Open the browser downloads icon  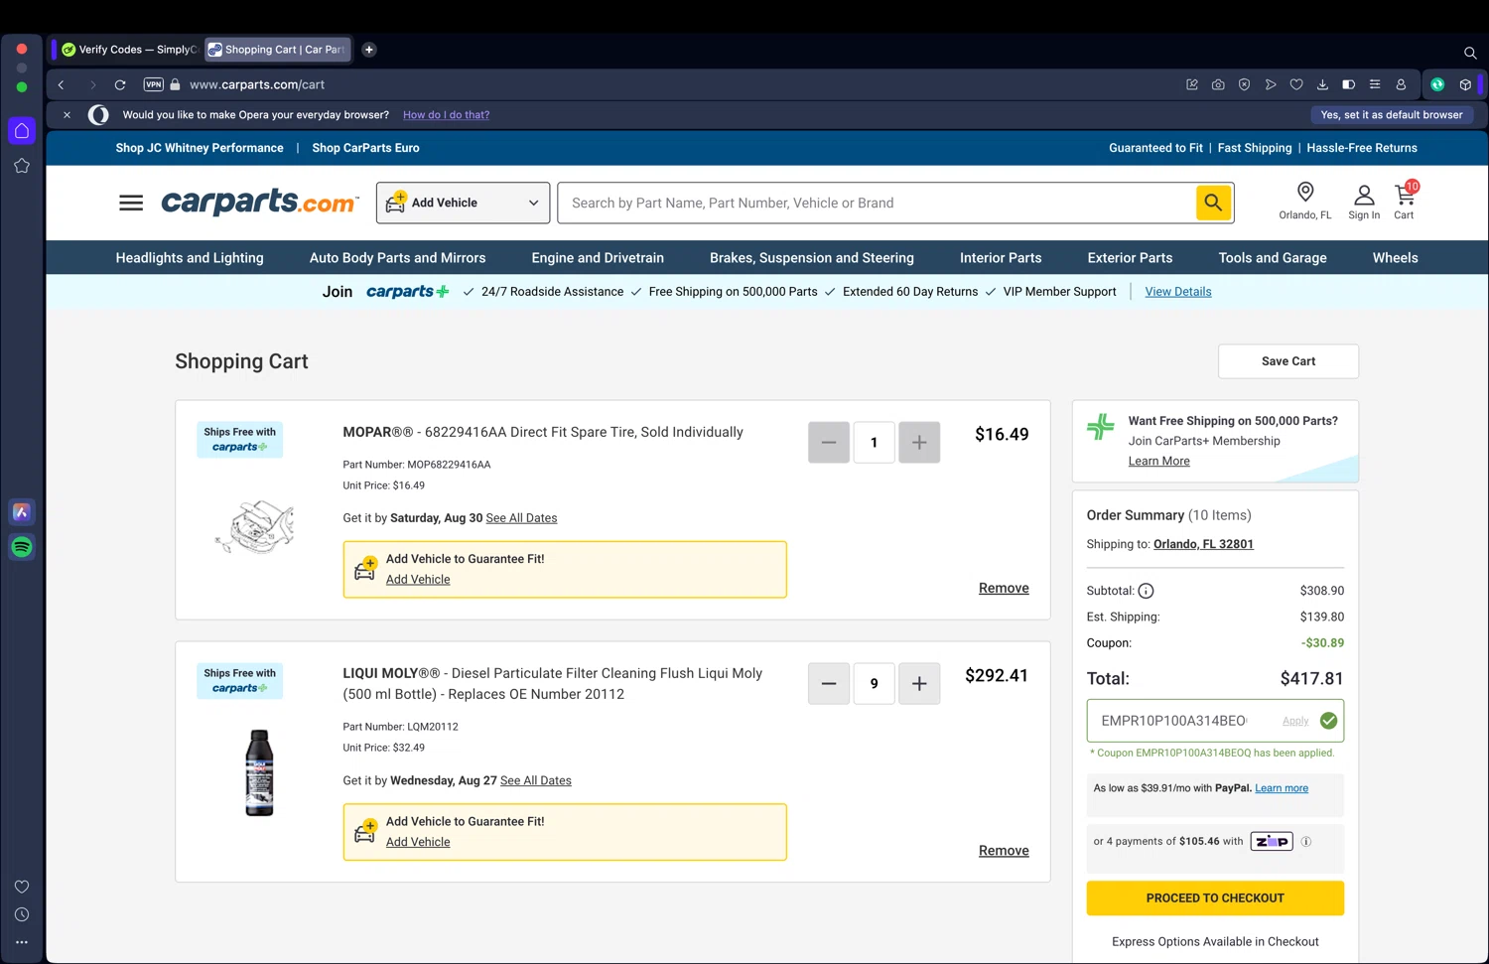pos(1322,84)
